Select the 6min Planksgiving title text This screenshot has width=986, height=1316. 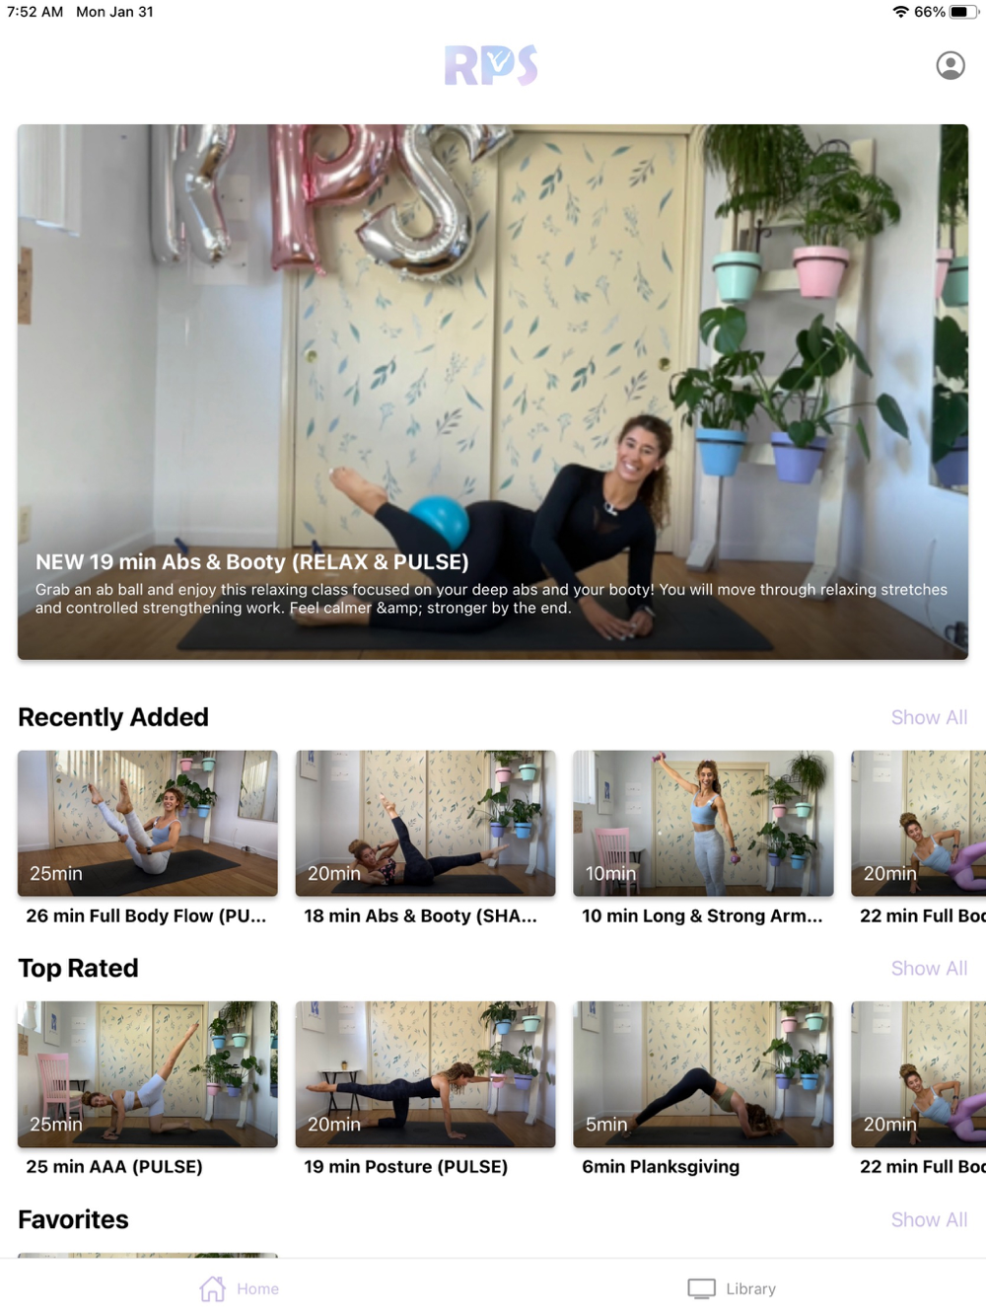coord(661,1166)
